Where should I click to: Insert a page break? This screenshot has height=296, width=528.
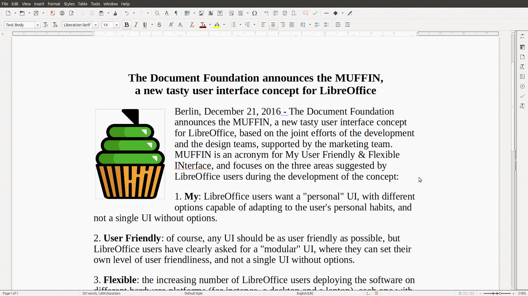tap(231, 13)
